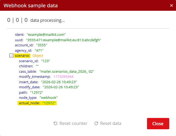Image resolution: width=176 pixels, height=136 pixels.
Task: Click the children empty string value
Action: click(37, 66)
